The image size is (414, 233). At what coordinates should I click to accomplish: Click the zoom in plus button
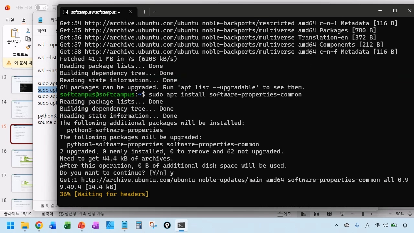pos(390,214)
